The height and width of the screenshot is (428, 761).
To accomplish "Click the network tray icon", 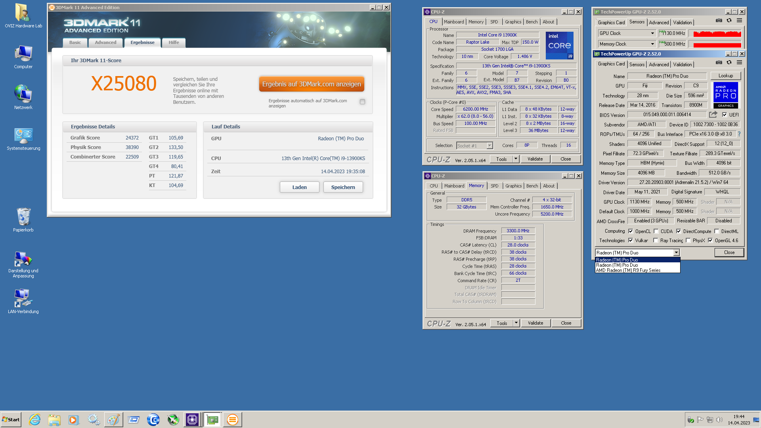I will [710, 420].
